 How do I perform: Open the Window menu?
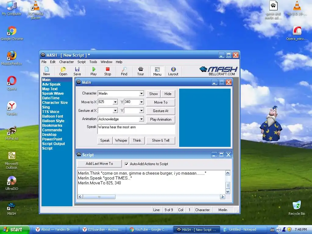click(106, 62)
